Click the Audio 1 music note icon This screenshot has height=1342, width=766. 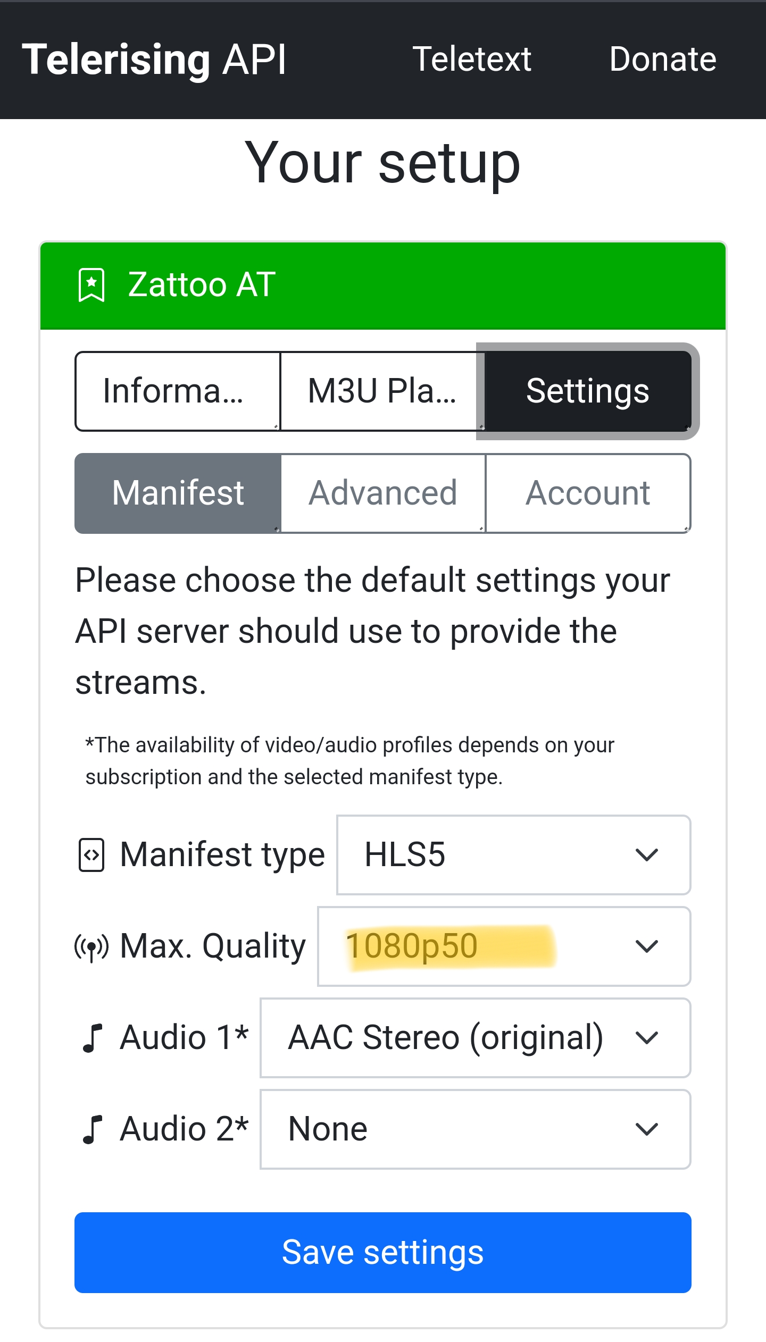click(92, 1038)
